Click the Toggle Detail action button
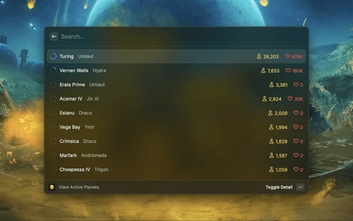This screenshot has height=221, width=353. pyautogui.click(x=279, y=187)
